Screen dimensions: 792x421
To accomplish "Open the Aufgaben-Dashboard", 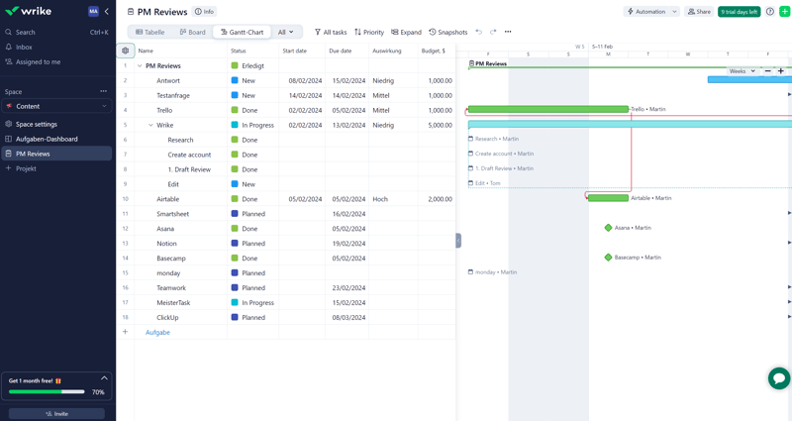I will tap(47, 139).
